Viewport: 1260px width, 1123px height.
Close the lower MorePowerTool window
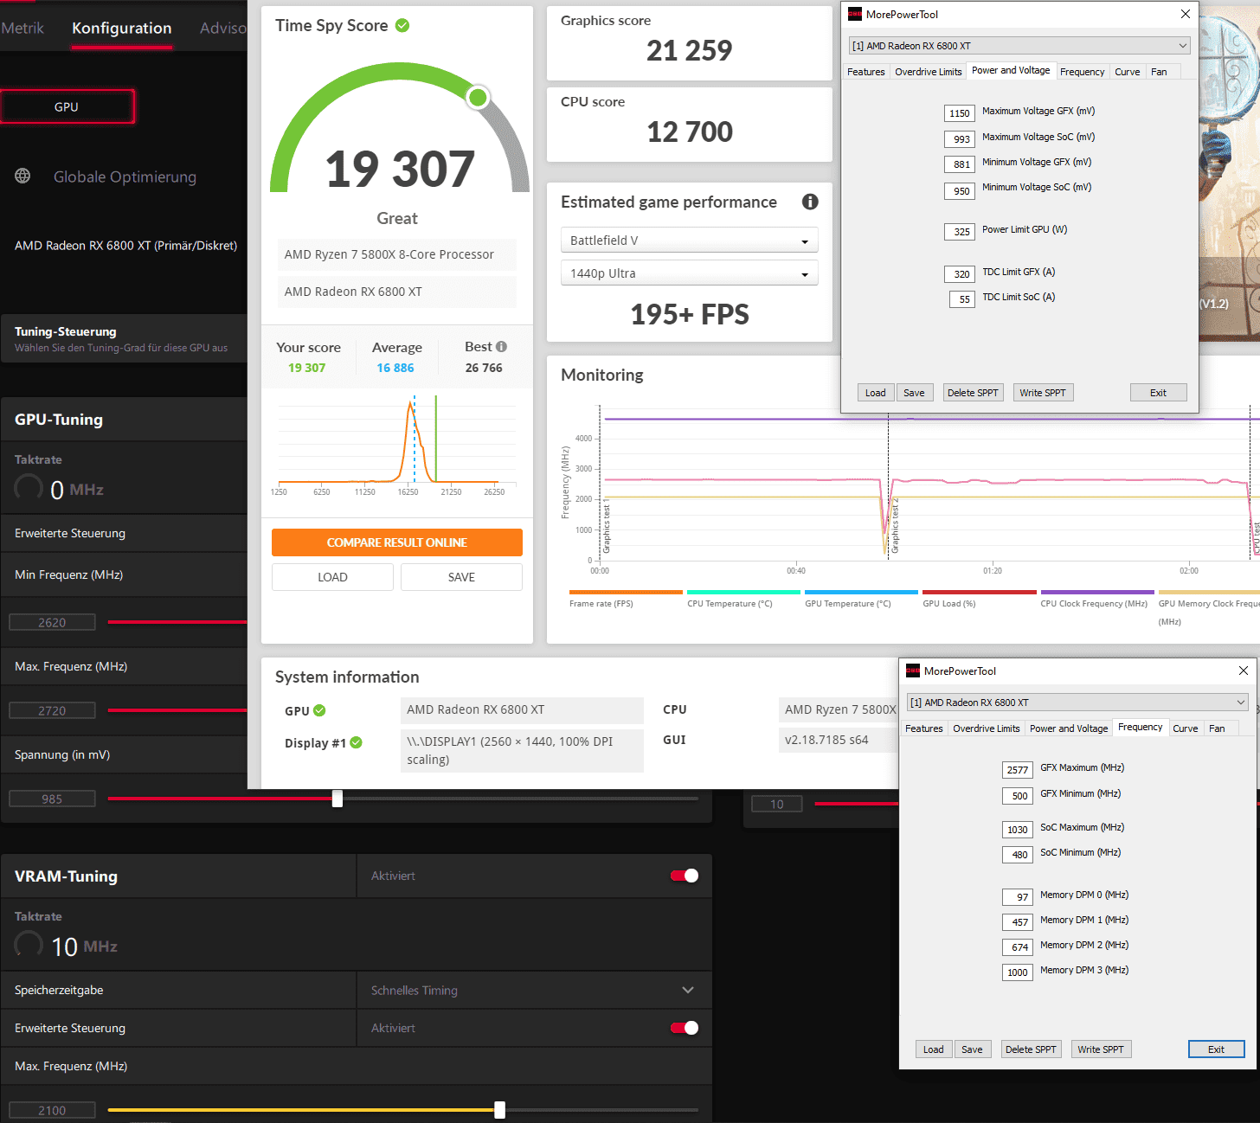[1244, 671]
